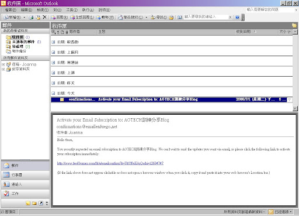Viewport: 299px width, 216px height.
Task: Select the For Follow Up (待處理) folder
Action: [x=18, y=46]
